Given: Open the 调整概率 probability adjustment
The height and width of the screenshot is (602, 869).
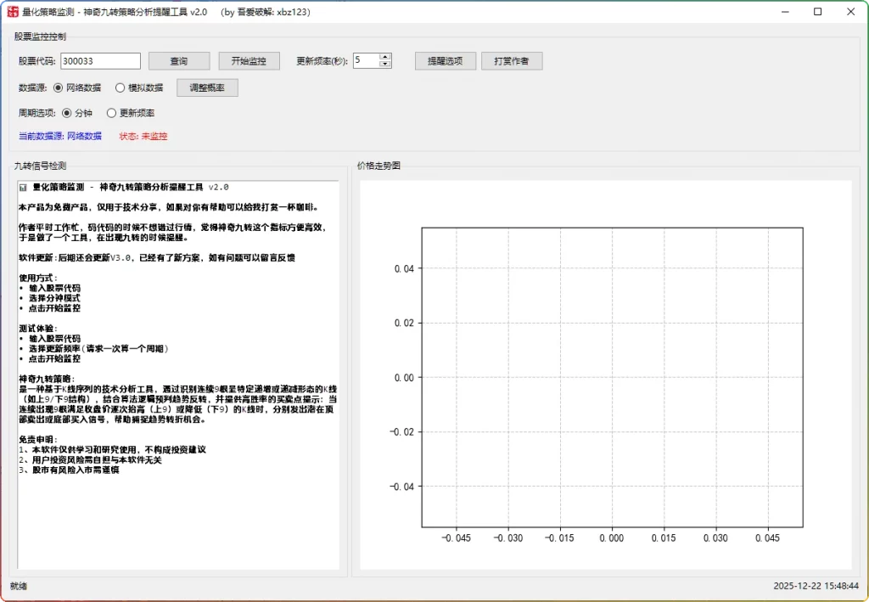Looking at the screenshot, I should (206, 87).
